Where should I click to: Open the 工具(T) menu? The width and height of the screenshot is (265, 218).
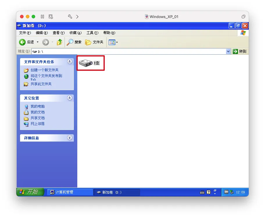(92, 33)
